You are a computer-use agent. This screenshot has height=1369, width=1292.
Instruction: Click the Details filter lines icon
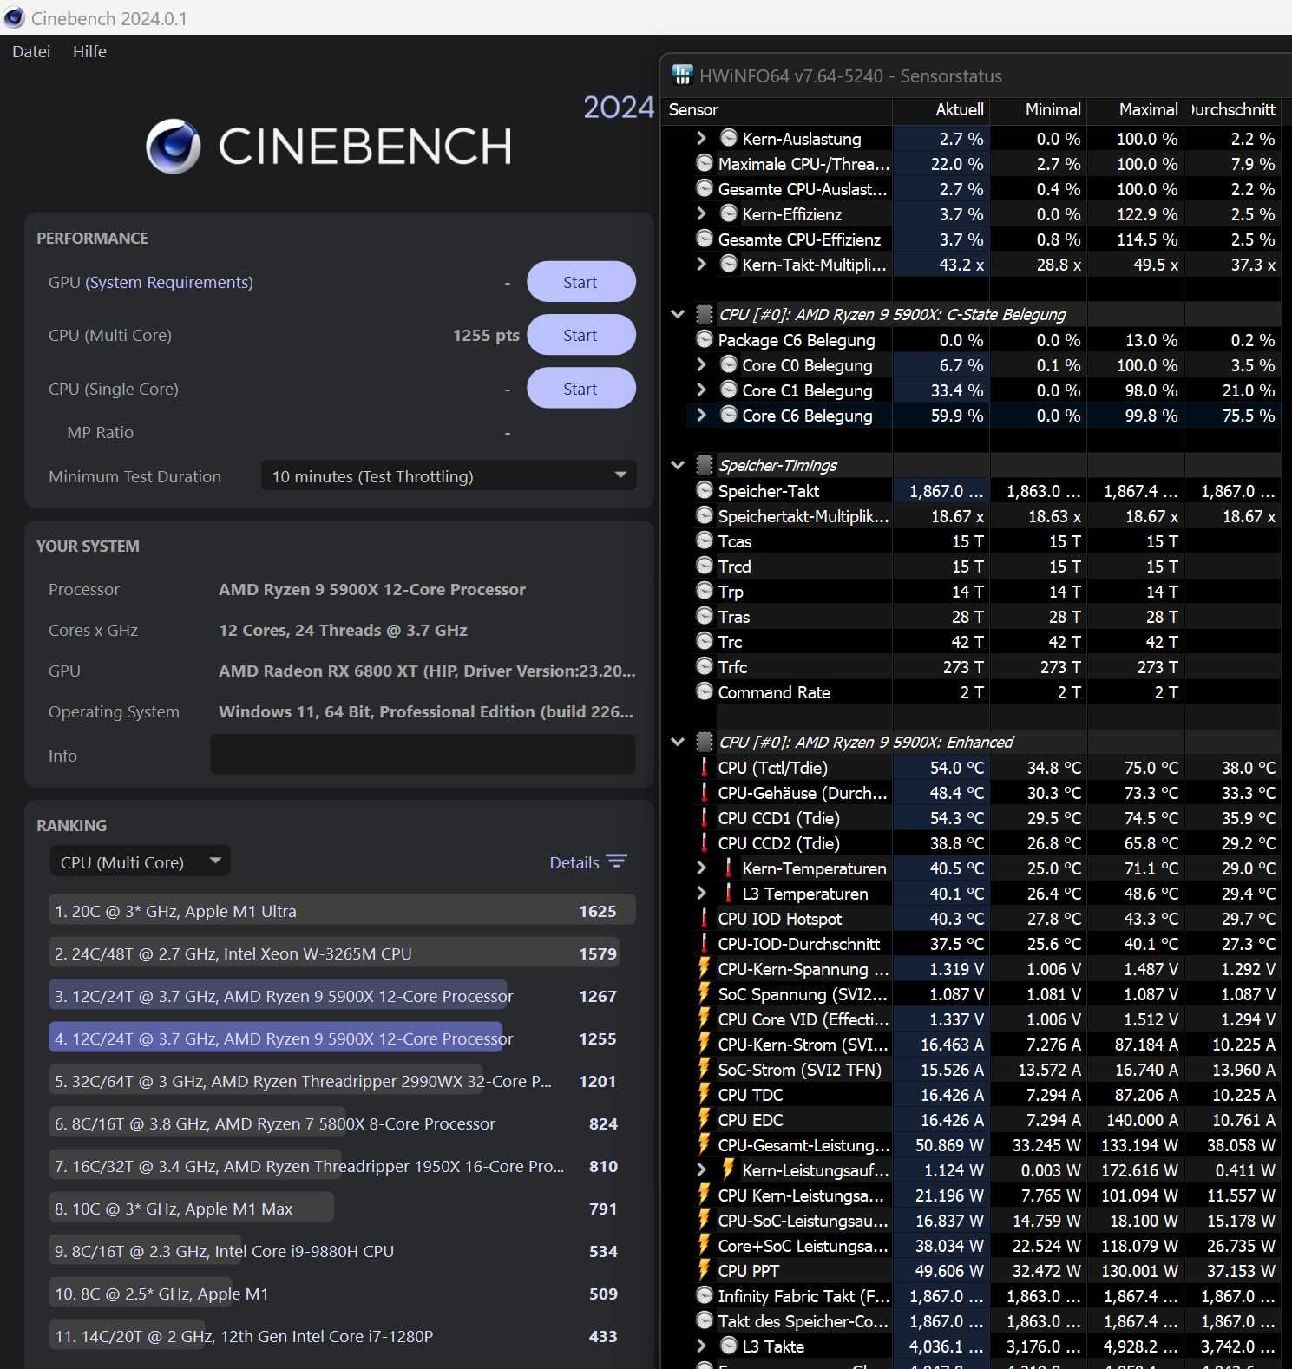pyautogui.click(x=616, y=861)
